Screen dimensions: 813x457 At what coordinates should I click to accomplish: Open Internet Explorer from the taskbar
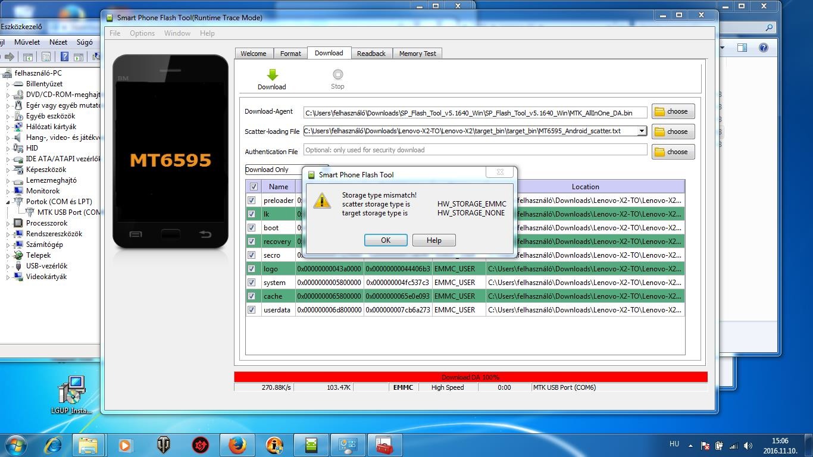(x=54, y=445)
